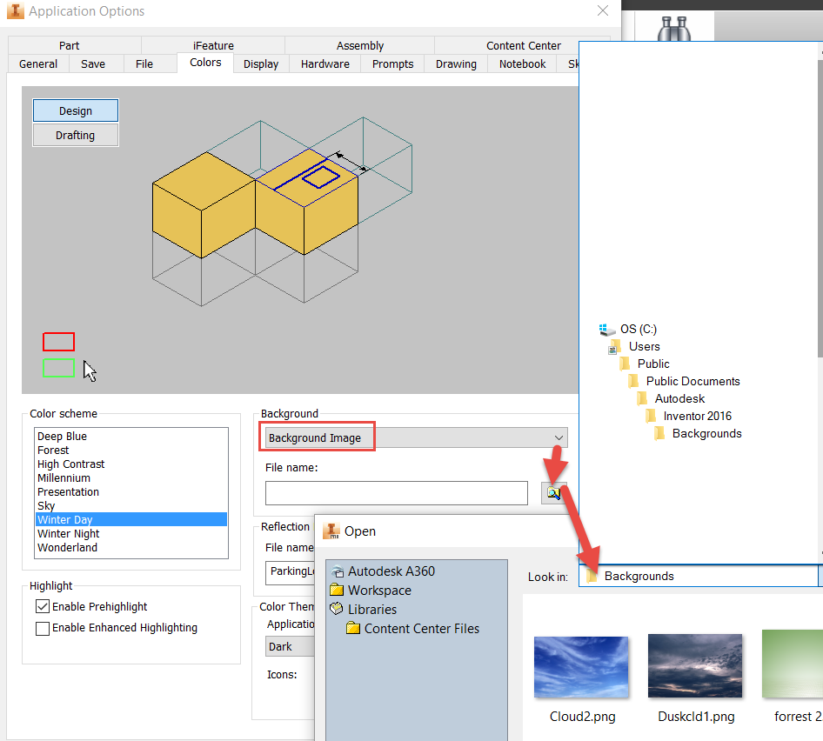Switch to the Content Center tab

524,45
